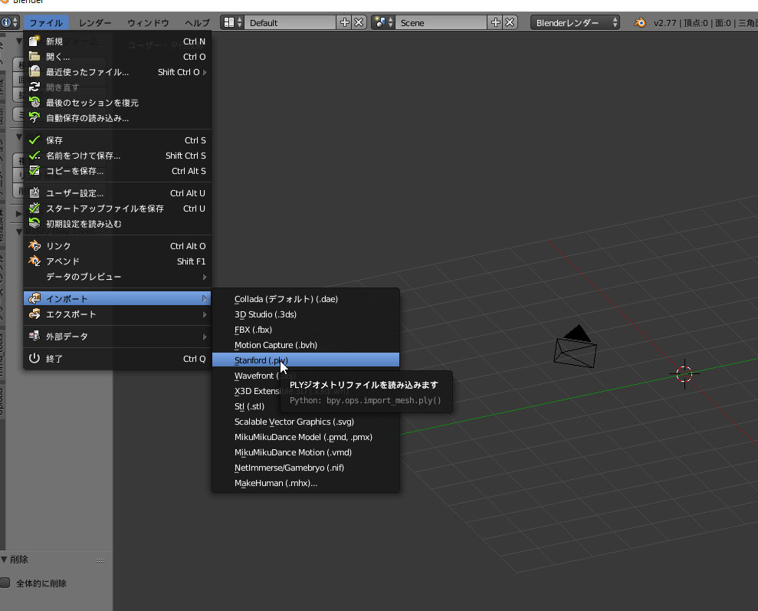Open the Blenderレンダー engine dropdown
Image resolution: width=758 pixels, height=611 pixels.
(x=575, y=23)
